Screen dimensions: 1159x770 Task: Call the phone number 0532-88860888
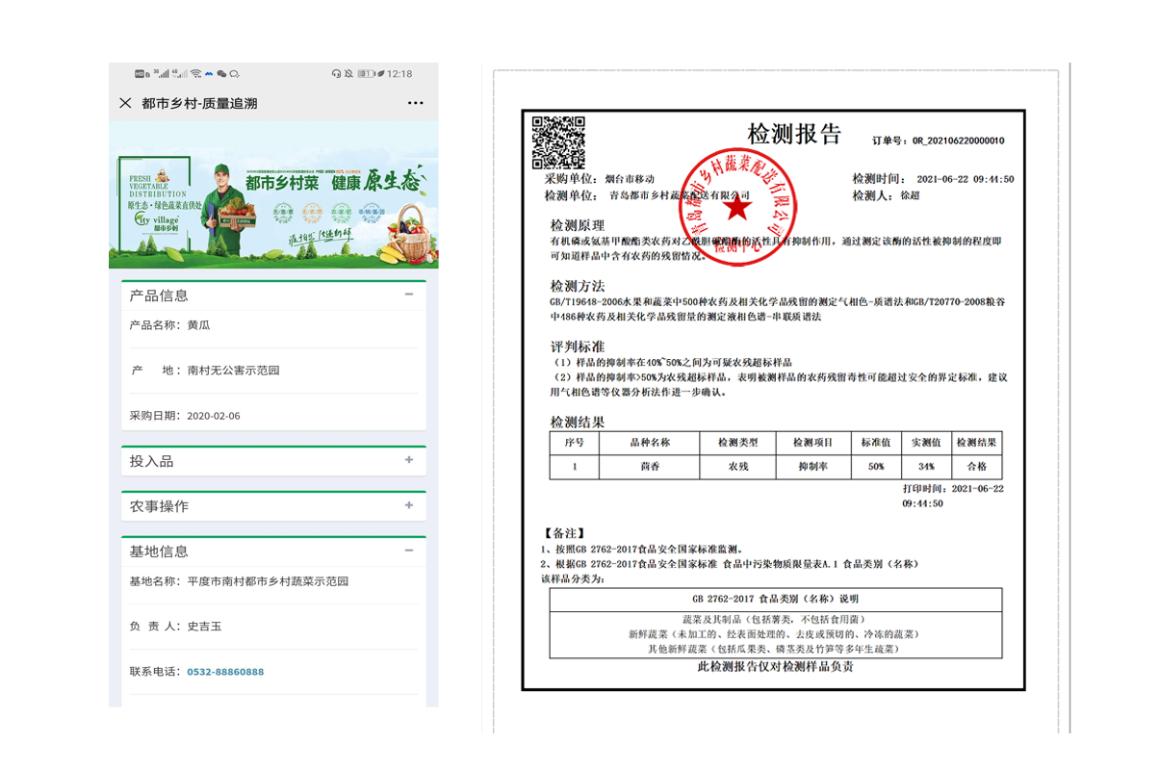[x=225, y=672]
